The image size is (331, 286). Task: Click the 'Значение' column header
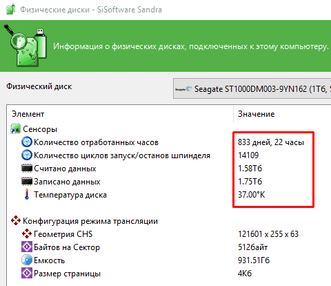tap(256, 114)
